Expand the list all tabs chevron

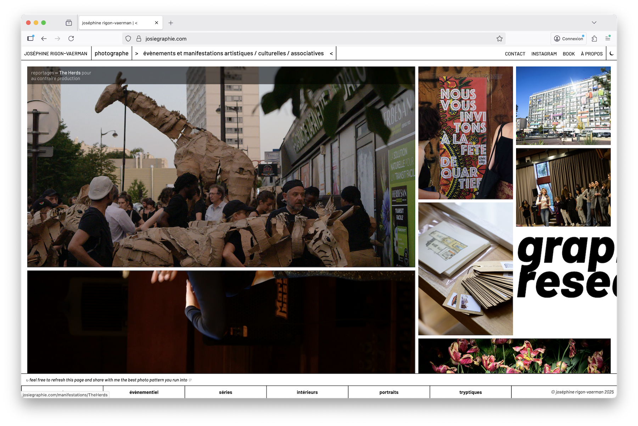click(x=594, y=23)
